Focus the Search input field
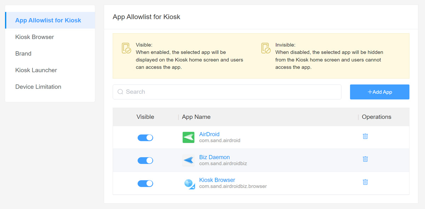The height and width of the screenshot is (209, 425). pyautogui.click(x=227, y=92)
